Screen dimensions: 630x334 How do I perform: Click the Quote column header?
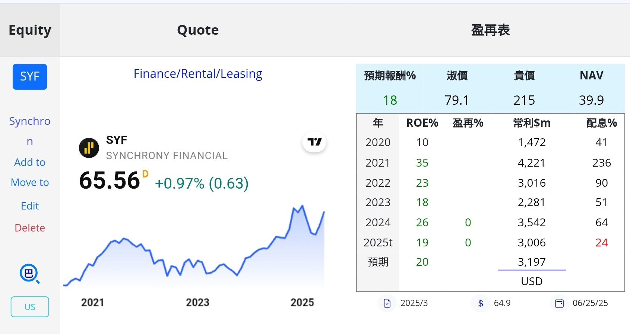[198, 30]
